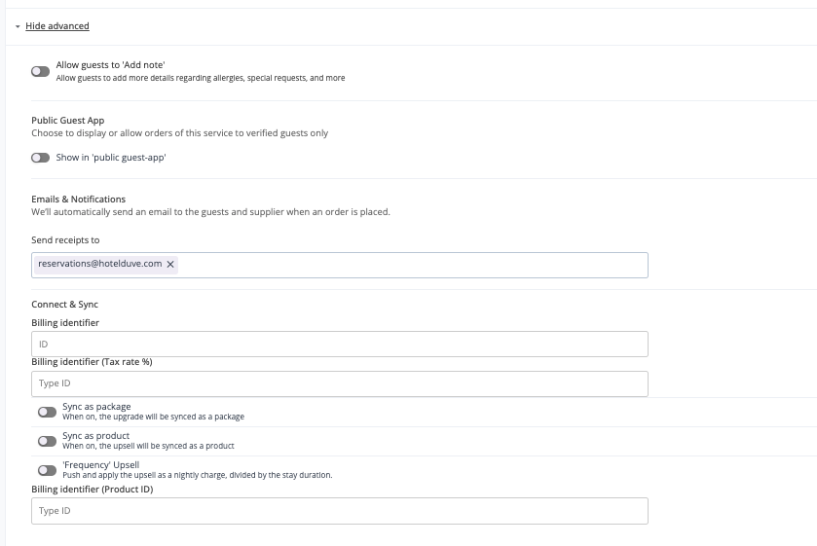The image size is (817, 546).
Task: Focus the Billing identifier ID field
Action: point(340,345)
